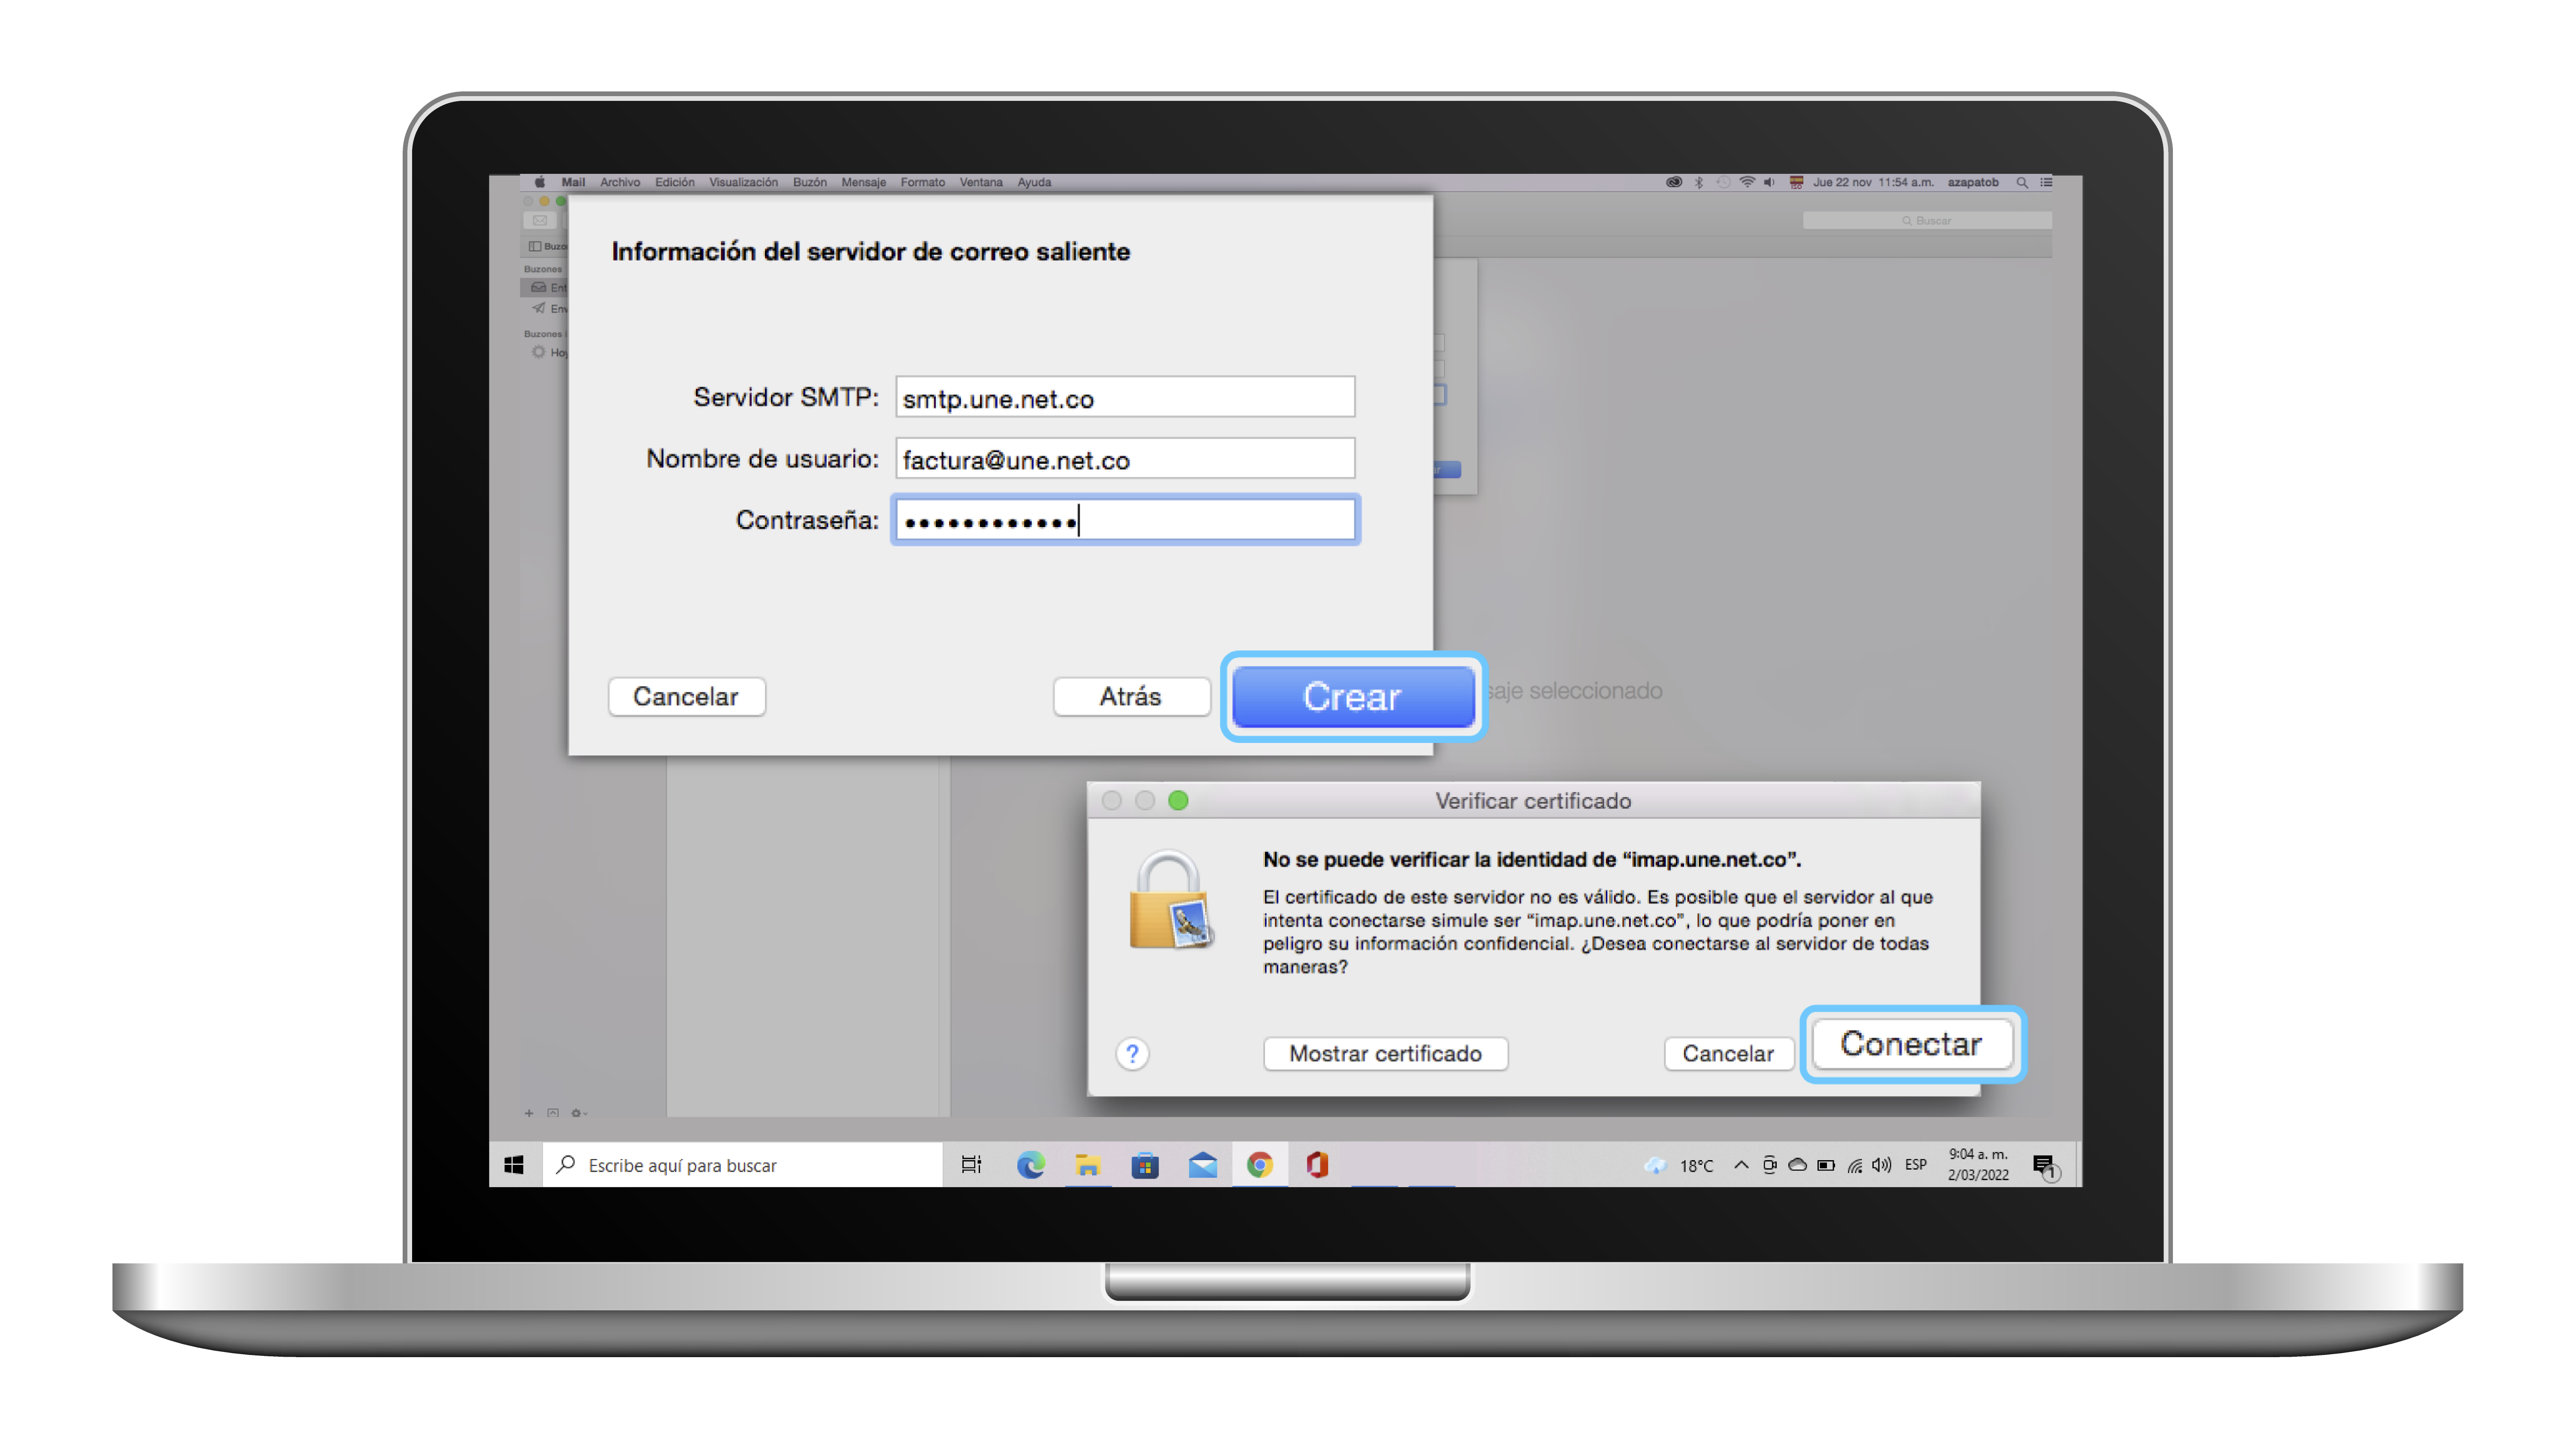The image size is (2576, 1449).
Task: Open the Formato menu
Action: 923,182
